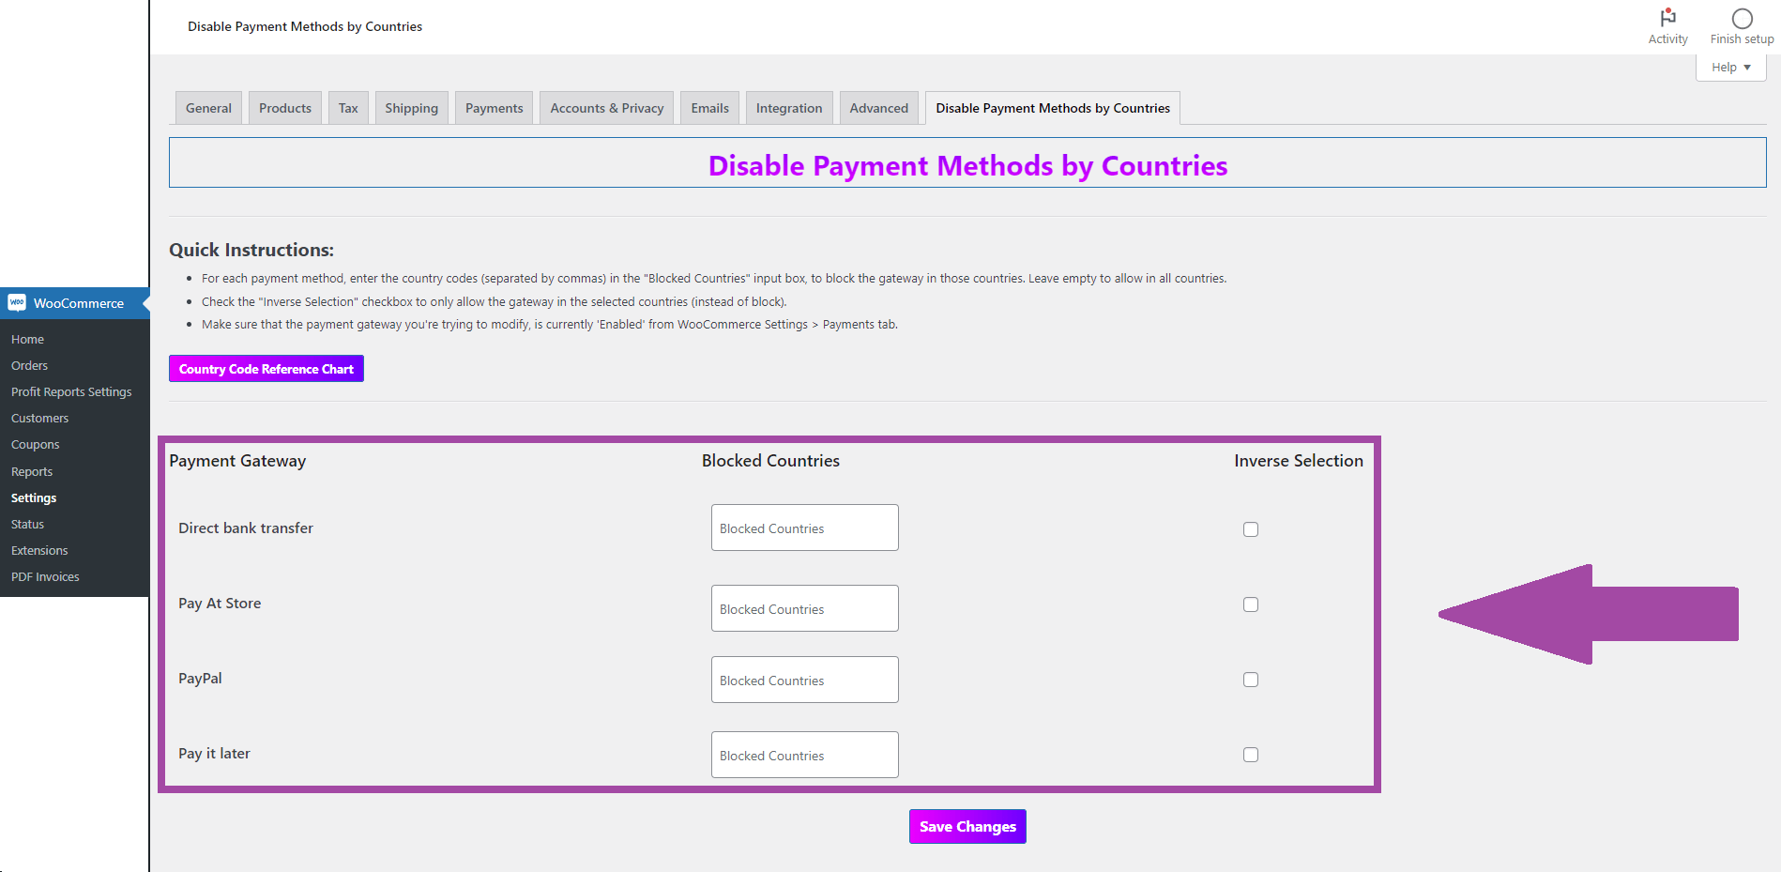The width and height of the screenshot is (1781, 872).
Task: Click the Blocked Countries field for Pay At Store
Action: click(804, 607)
